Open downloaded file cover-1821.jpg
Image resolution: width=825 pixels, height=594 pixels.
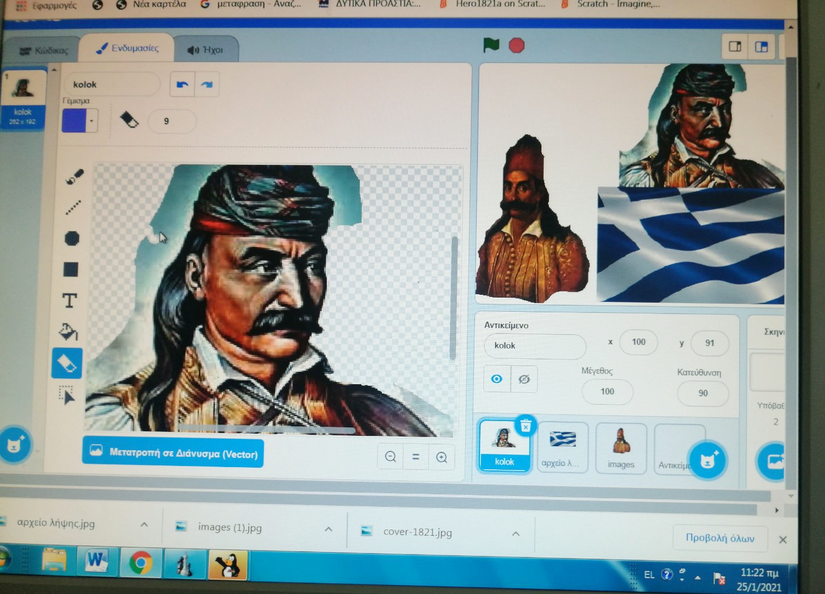tap(407, 532)
